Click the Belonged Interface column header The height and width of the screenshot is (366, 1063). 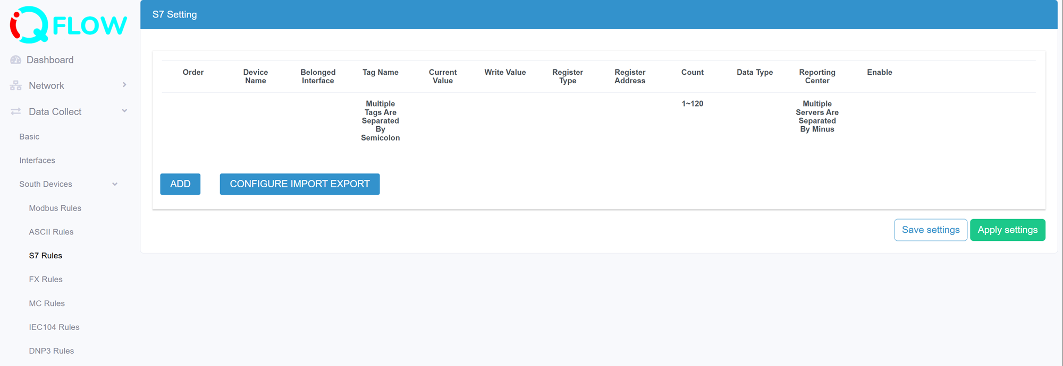[318, 76]
